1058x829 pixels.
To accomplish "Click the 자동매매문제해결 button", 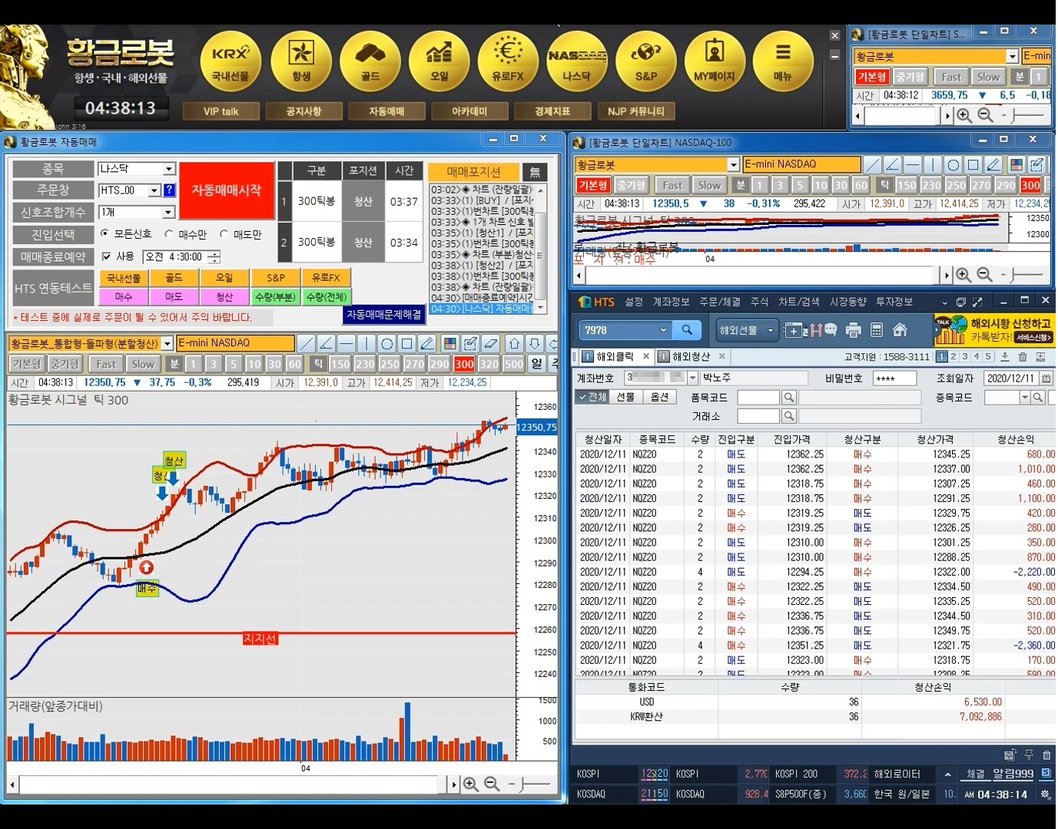I will point(384,315).
